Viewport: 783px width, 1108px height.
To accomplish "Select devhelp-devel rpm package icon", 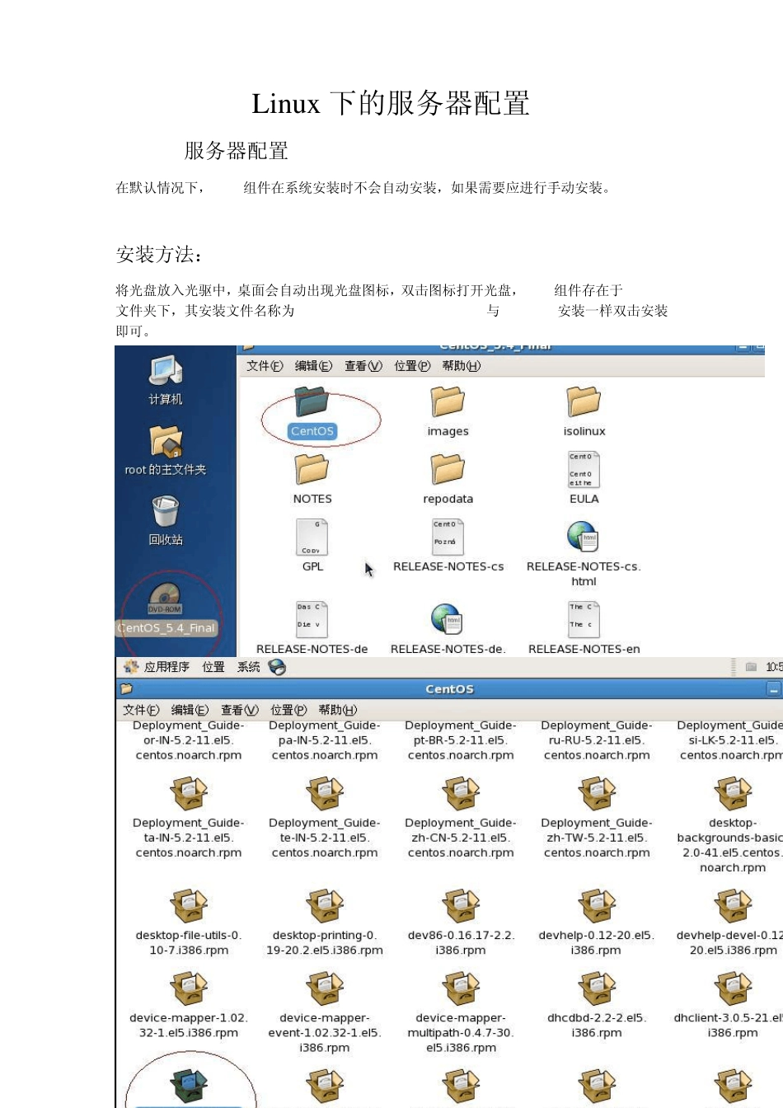I will pyautogui.click(x=733, y=906).
